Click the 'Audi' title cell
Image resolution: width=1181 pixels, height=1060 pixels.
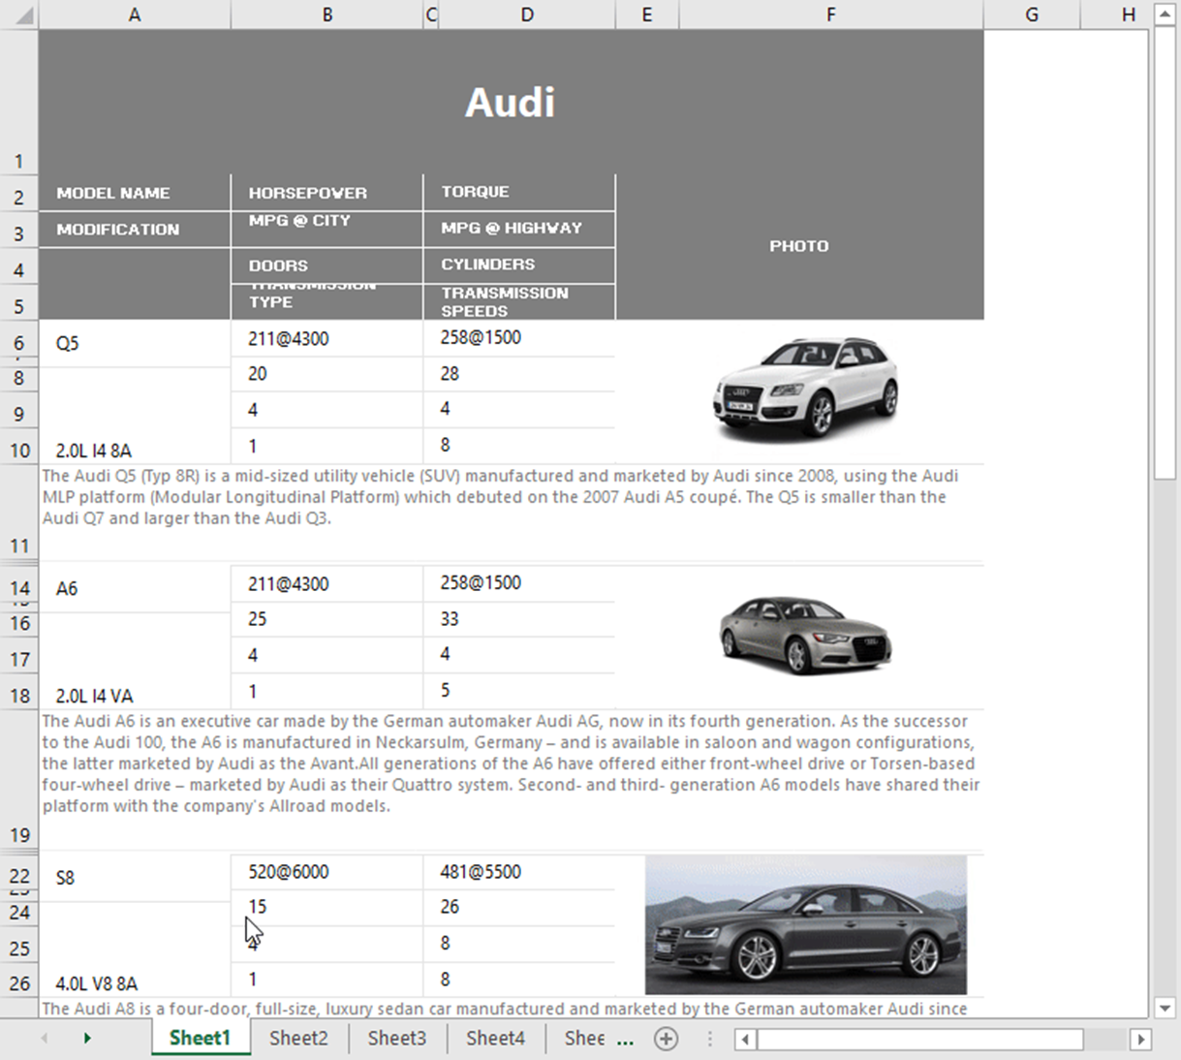coord(511,102)
